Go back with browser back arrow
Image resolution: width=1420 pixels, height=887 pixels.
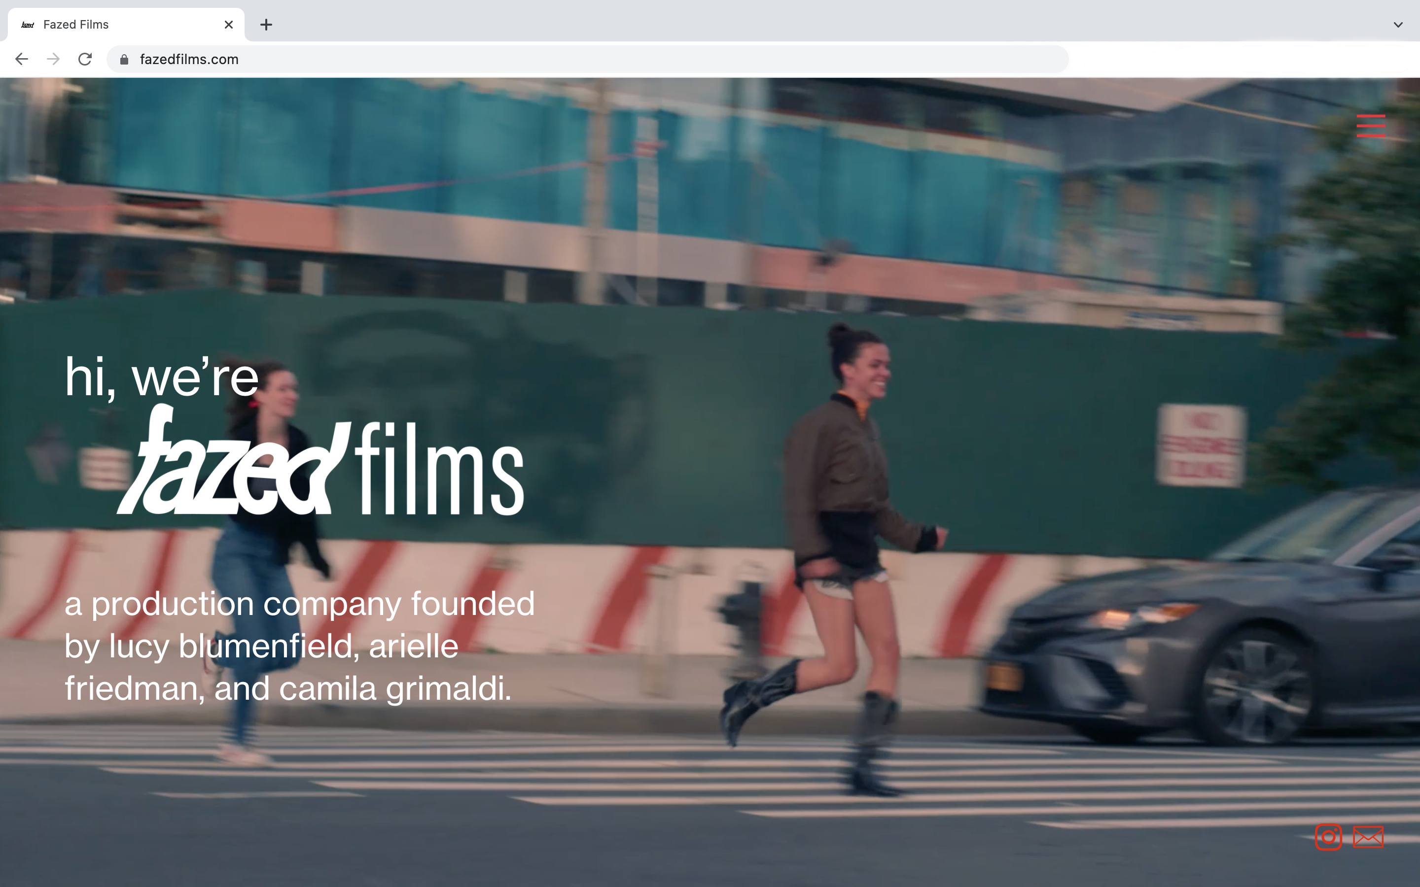pyautogui.click(x=22, y=59)
